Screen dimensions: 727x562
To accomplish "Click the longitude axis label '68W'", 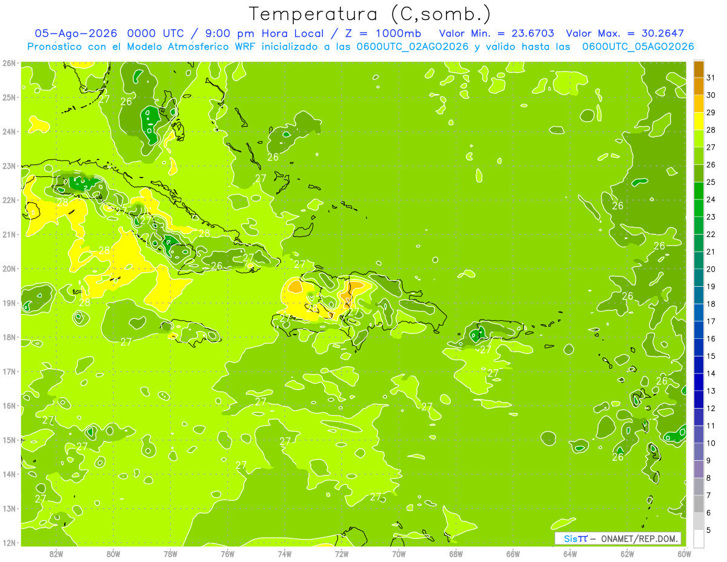I will coord(456,554).
